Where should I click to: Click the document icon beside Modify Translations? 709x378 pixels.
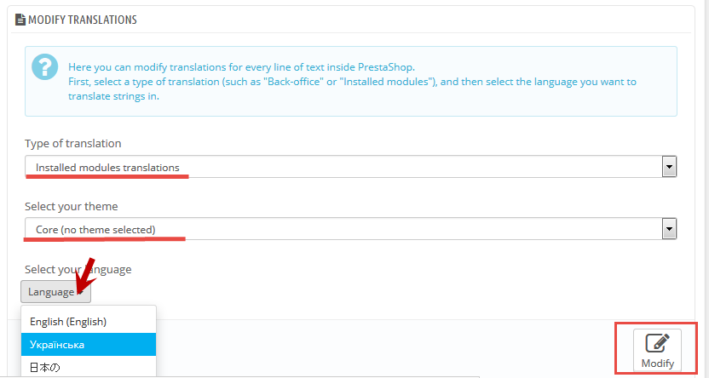(20, 20)
